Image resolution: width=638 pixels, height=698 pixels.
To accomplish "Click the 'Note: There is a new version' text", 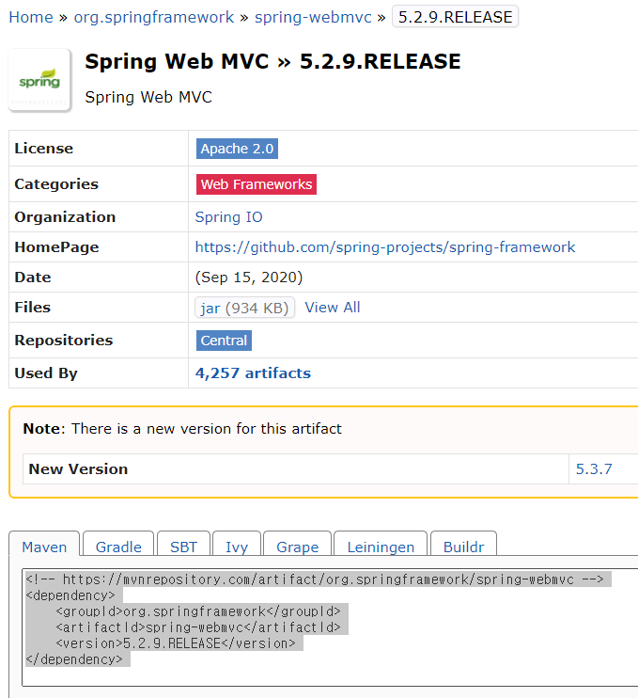I will [x=182, y=429].
